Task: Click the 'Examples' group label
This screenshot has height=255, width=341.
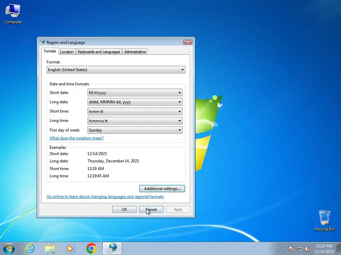Action: click(58, 147)
